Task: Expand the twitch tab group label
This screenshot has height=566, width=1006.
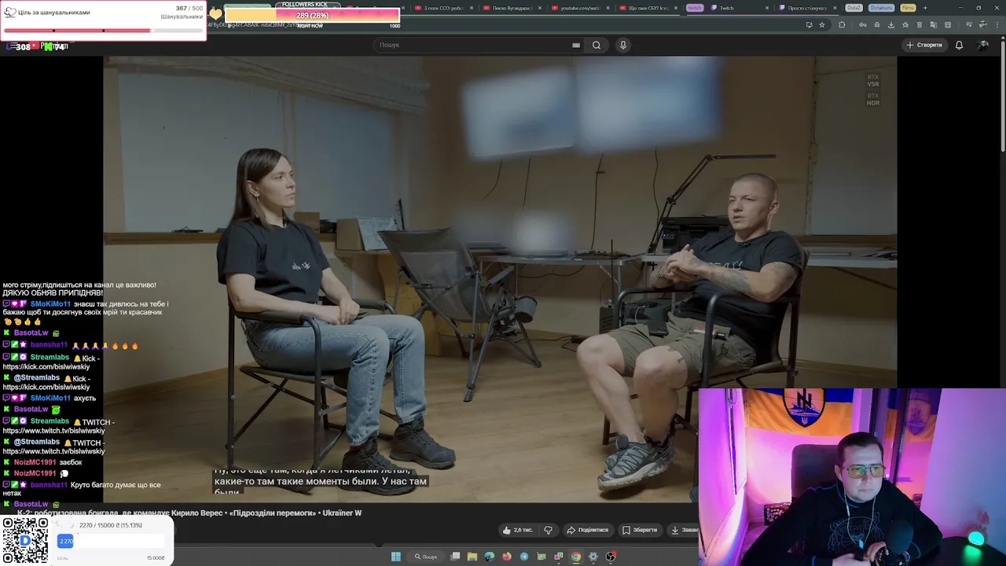Action: pyautogui.click(x=694, y=8)
